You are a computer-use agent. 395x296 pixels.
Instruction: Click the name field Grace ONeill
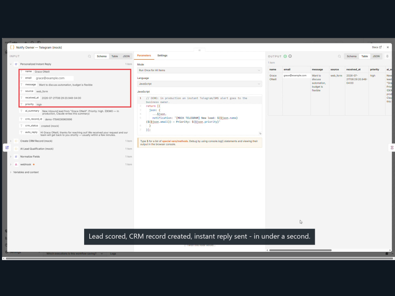(x=35, y=72)
